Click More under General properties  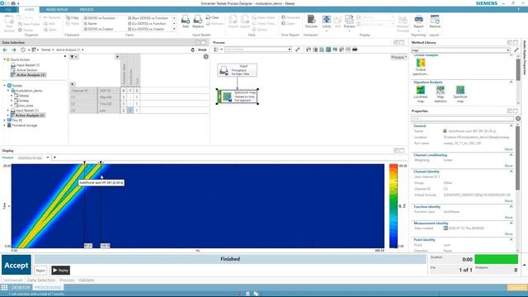pos(508,149)
